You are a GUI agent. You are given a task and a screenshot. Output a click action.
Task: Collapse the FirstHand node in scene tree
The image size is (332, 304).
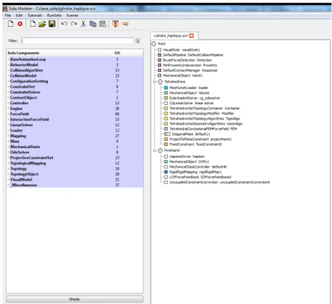coord(155,151)
